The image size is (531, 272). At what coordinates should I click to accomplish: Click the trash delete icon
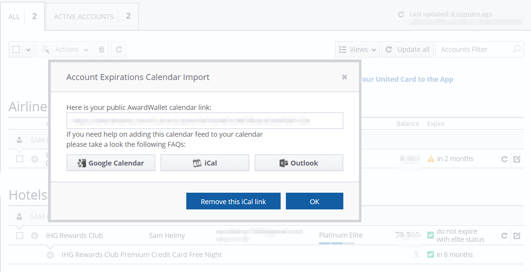(x=101, y=49)
